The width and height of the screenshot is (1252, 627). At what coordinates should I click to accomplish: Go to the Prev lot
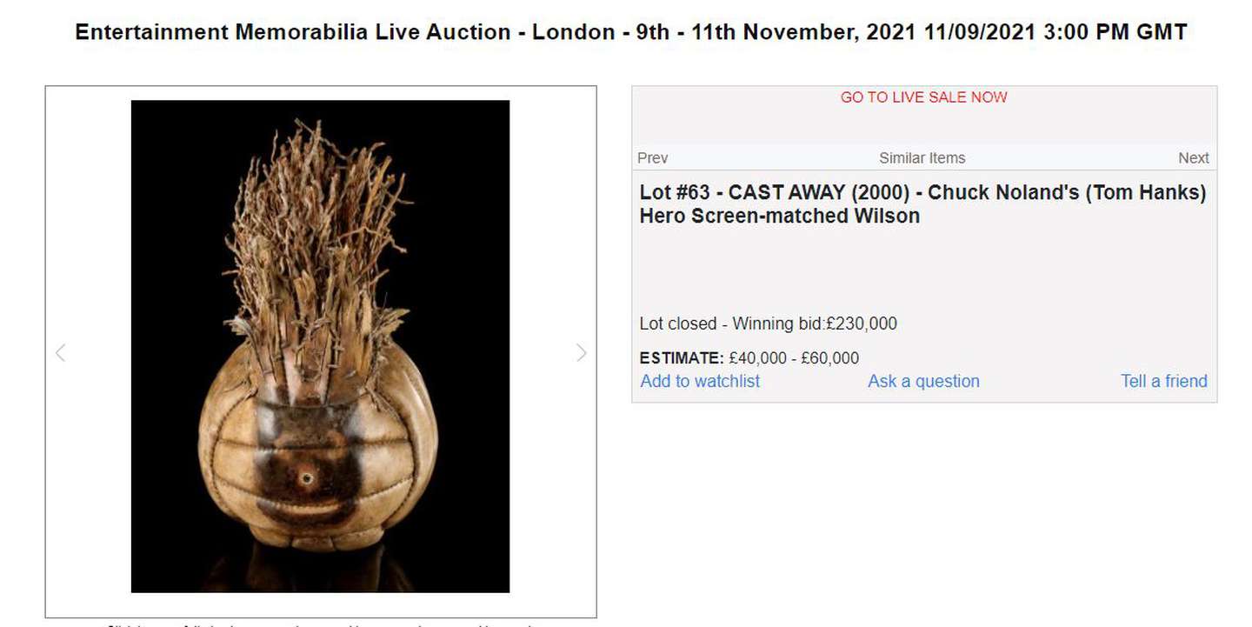pyautogui.click(x=652, y=157)
